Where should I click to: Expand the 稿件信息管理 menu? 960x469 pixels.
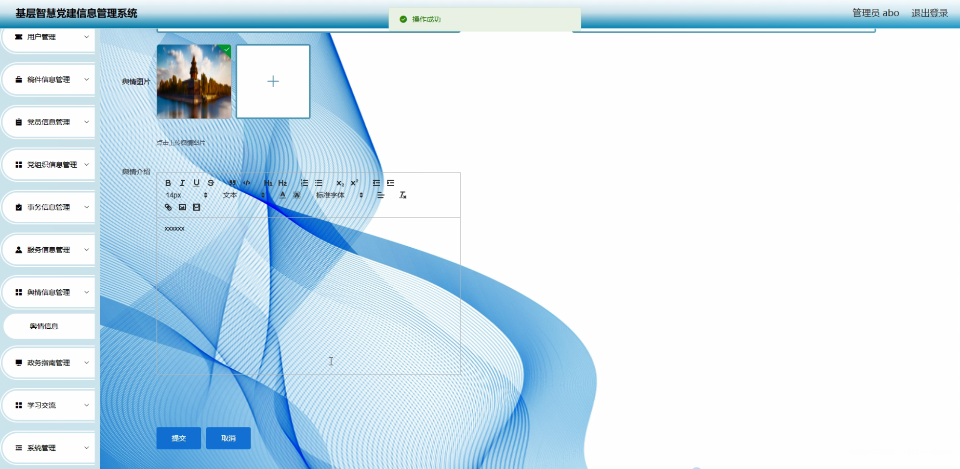pyautogui.click(x=48, y=79)
